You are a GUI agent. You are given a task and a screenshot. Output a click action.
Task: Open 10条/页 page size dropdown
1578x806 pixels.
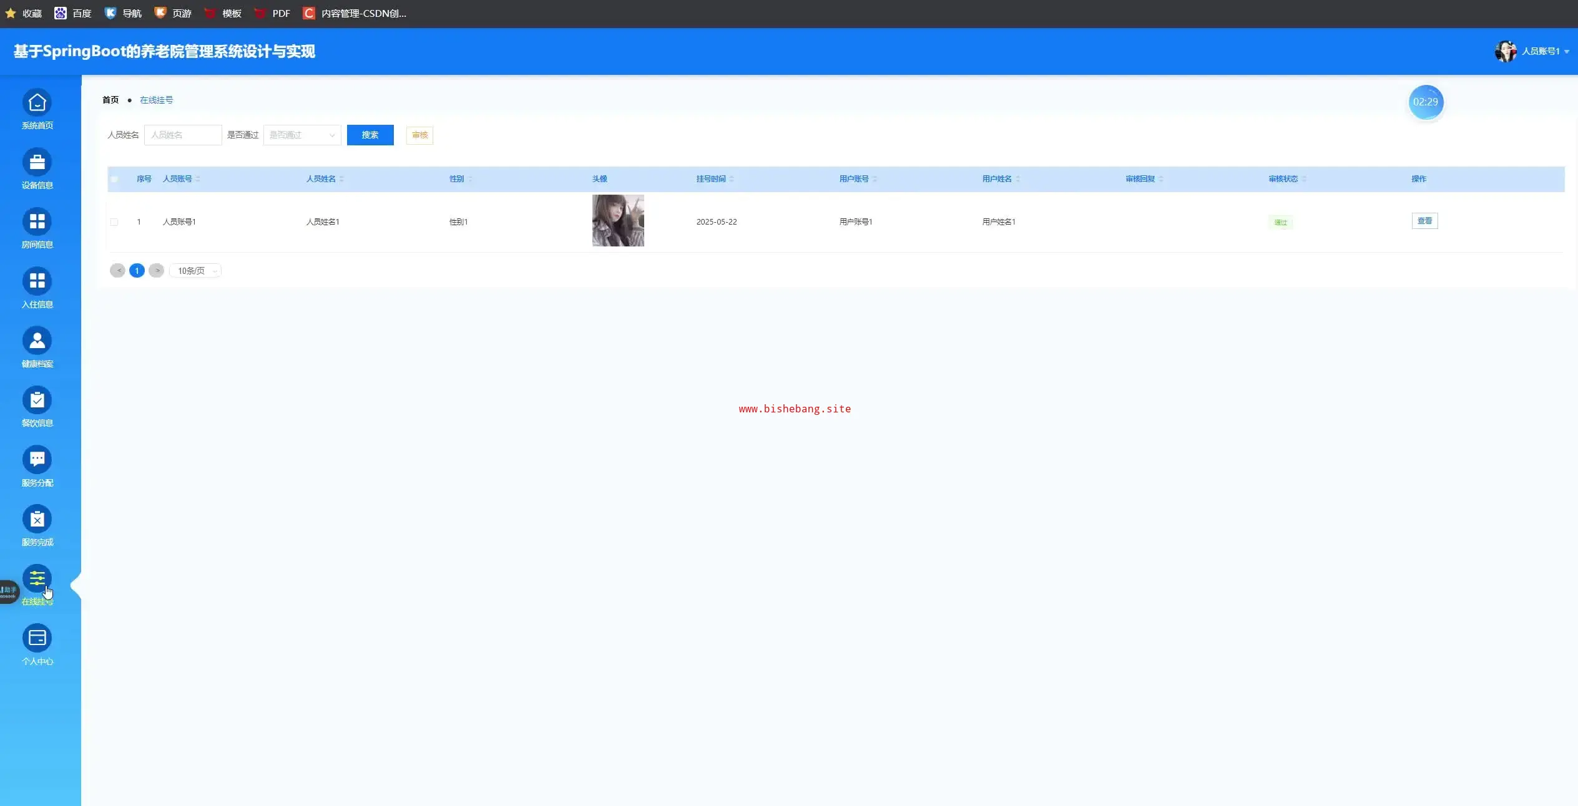[x=195, y=271]
